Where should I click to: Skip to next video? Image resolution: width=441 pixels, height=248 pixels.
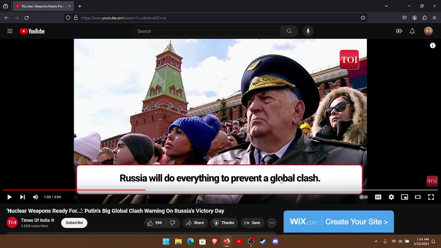click(x=22, y=197)
